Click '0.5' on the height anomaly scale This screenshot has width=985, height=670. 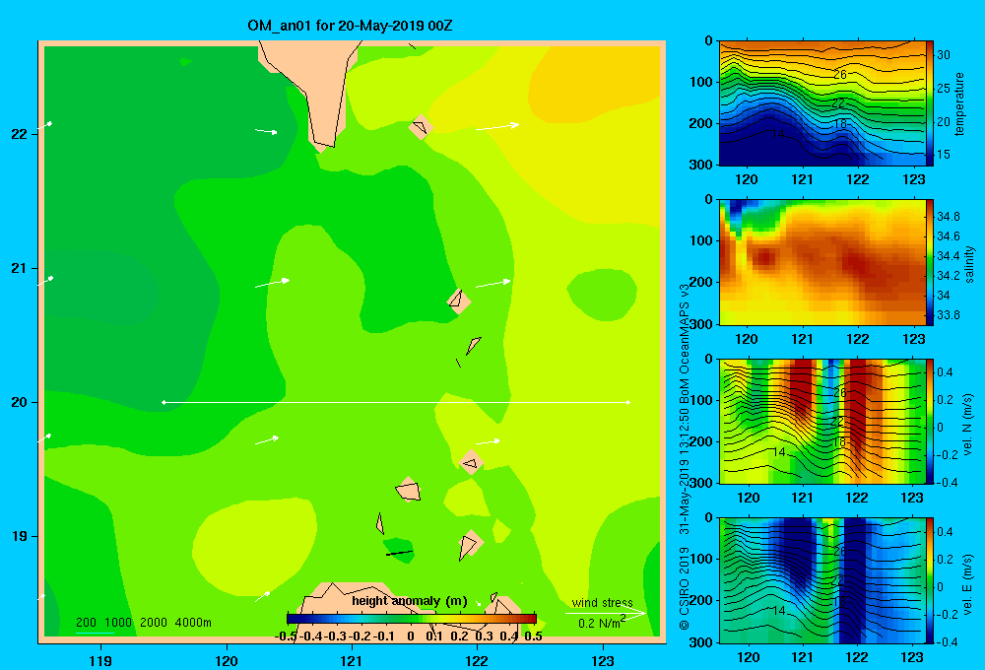(x=533, y=636)
